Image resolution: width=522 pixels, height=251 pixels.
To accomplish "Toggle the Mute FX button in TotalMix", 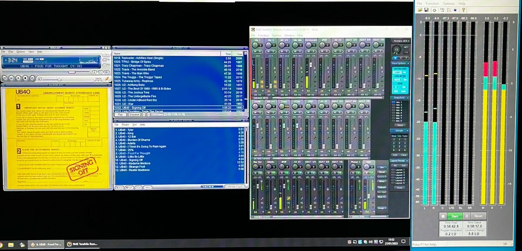I will pyautogui.click(x=381, y=196).
